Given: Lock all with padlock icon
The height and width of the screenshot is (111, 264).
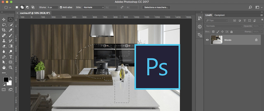Looking at the screenshot, I should coord(231,32).
